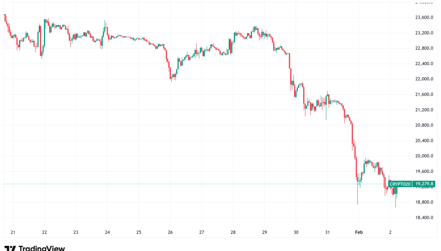
Task: Click the 28 date label on time axis
Action: 233,232
